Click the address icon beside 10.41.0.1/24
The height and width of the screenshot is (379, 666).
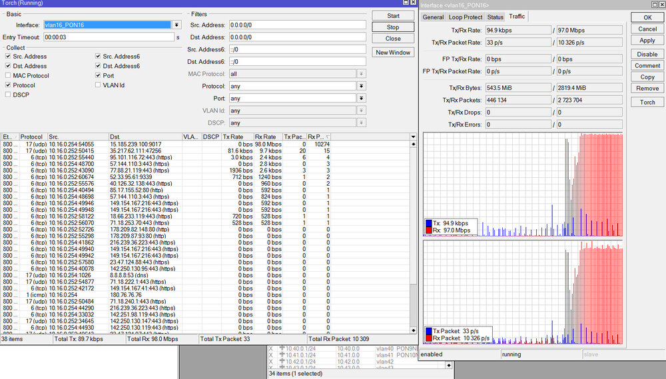[281, 355]
